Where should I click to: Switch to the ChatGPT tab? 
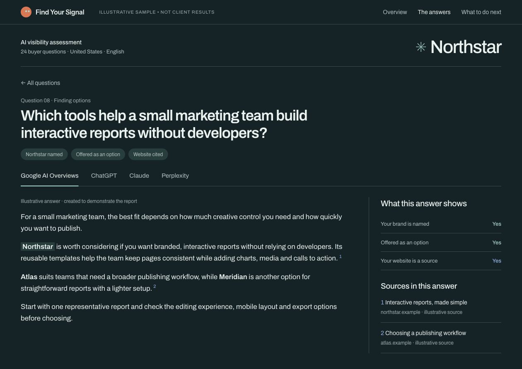coord(104,176)
